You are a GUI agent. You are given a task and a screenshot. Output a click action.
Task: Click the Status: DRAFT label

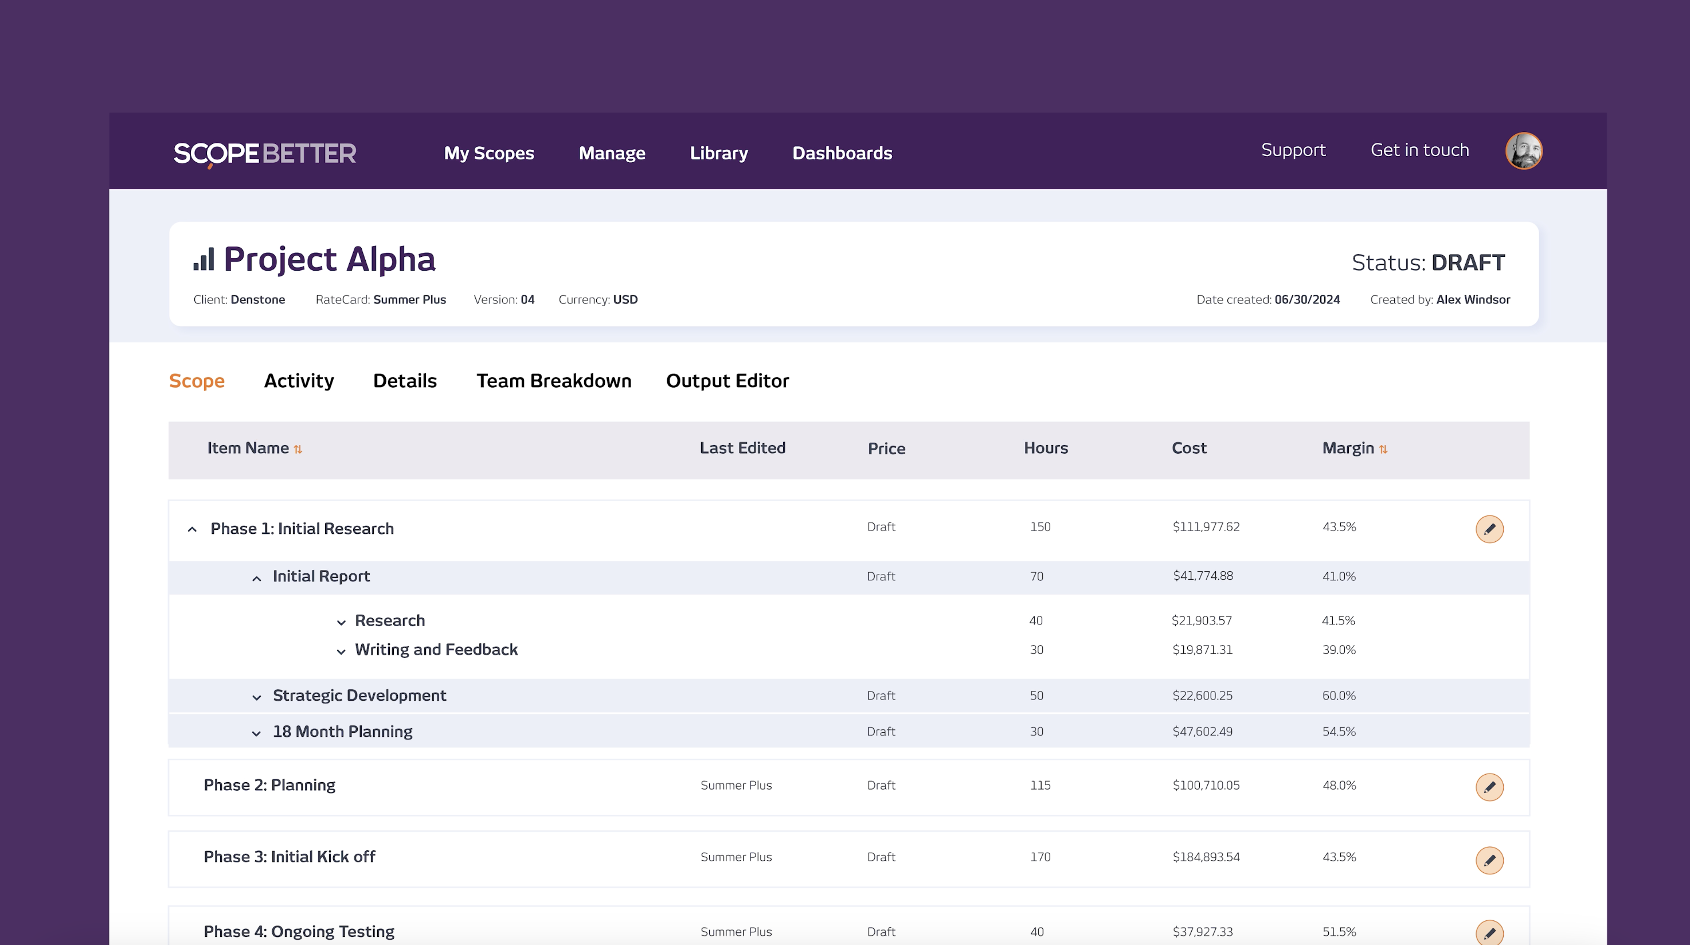tap(1428, 263)
